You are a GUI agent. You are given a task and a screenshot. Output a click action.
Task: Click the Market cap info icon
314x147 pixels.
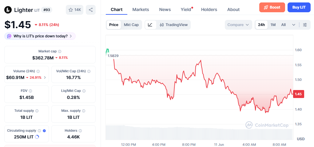tap(60, 51)
